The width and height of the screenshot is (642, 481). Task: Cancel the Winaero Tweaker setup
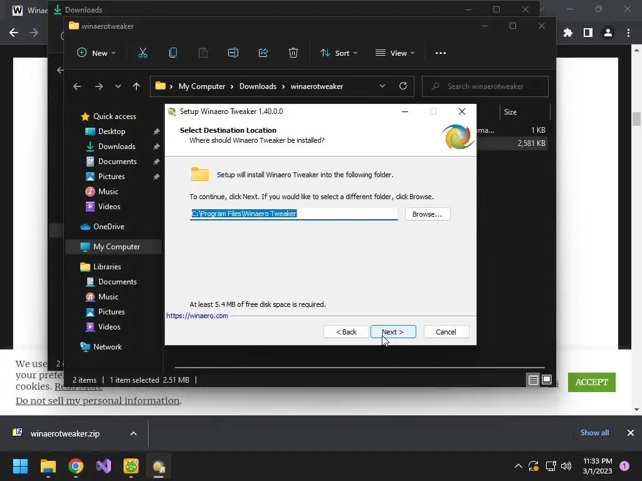[446, 332]
